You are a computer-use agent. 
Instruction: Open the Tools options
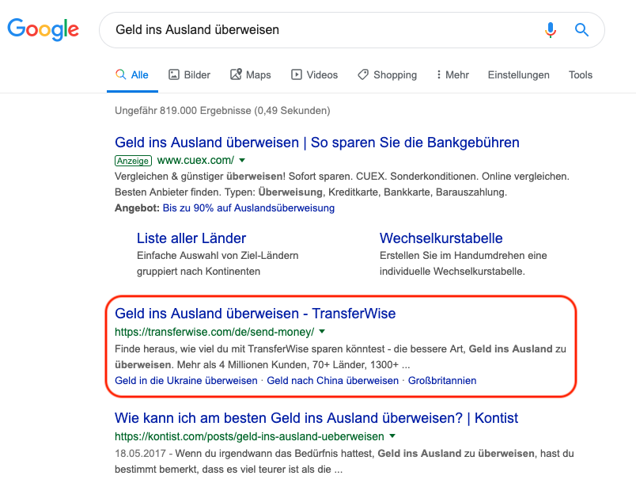(580, 74)
